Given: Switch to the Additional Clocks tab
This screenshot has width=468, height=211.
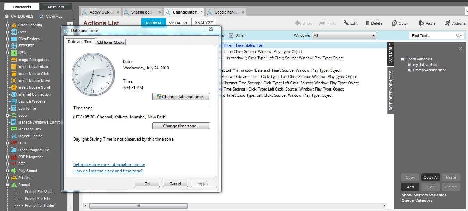Looking at the screenshot, I should pyautogui.click(x=110, y=42).
